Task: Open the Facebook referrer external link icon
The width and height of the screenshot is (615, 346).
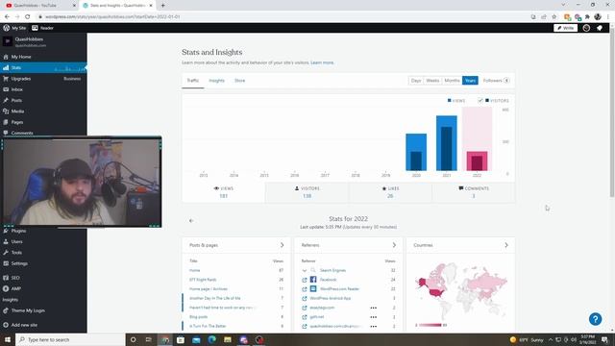Action: pos(305,280)
